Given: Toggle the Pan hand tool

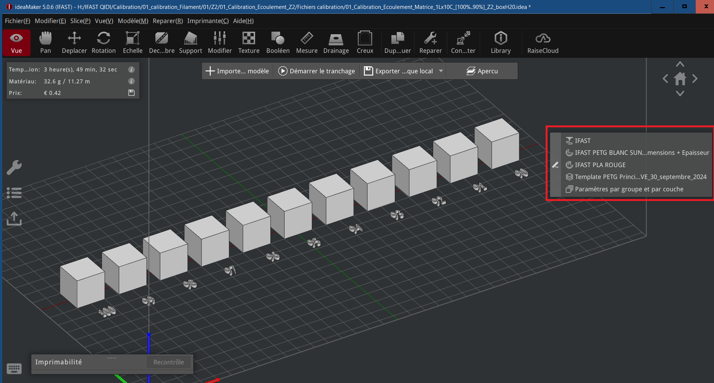Looking at the screenshot, I should point(45,43).
